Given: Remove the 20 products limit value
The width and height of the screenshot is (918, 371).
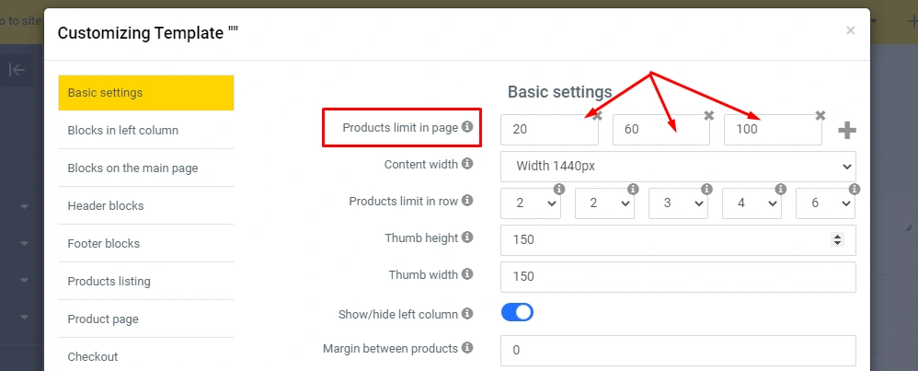Looking at the screenshot, I should click(x=597, y=116).
